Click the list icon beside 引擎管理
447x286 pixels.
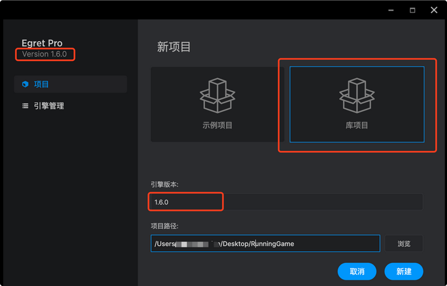[25, 106]
